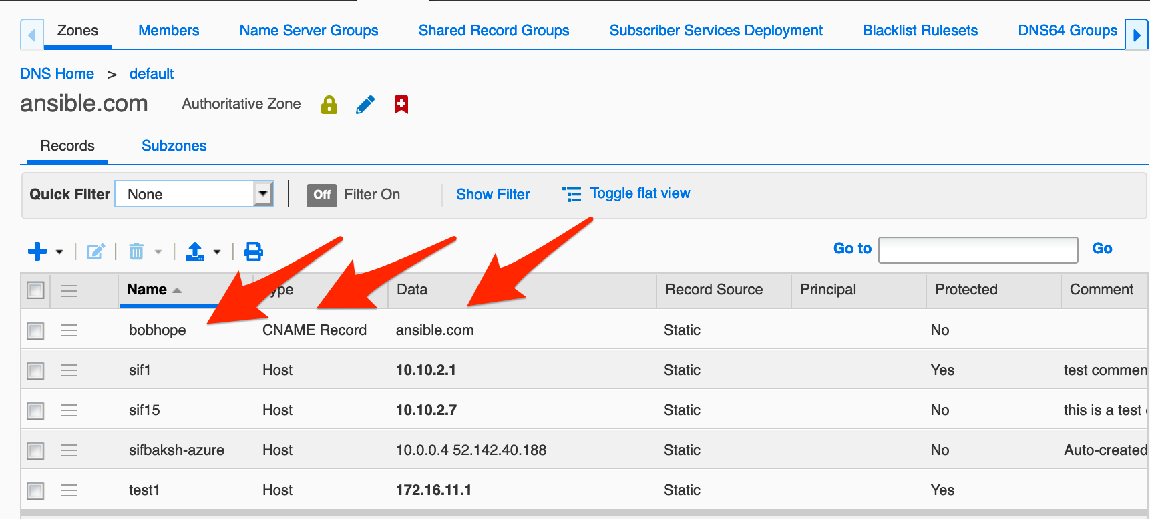The image size is (1150, 519).
Task: Open the action menu icon for sif1
Action: tap(69, 370)
